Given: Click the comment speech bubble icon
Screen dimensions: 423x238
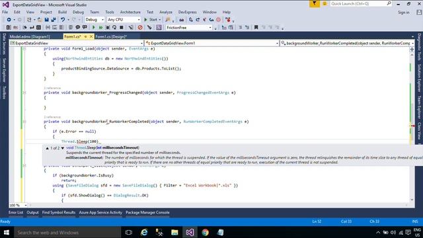Looking at the screenshot, I should pos(78,28).
